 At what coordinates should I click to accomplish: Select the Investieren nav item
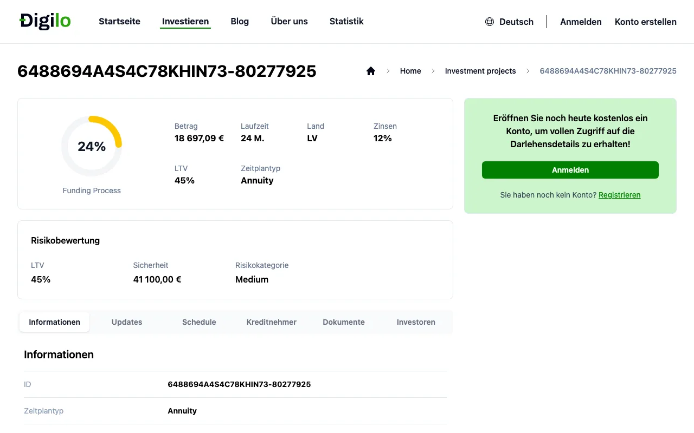185,22
